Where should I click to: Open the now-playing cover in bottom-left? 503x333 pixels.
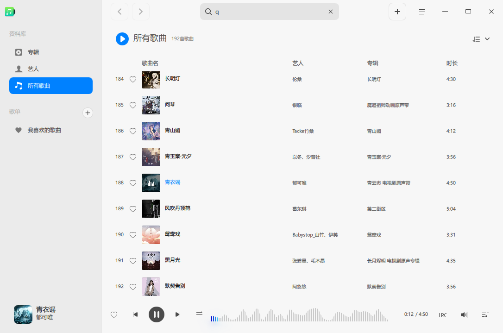(x=23, y=314)
